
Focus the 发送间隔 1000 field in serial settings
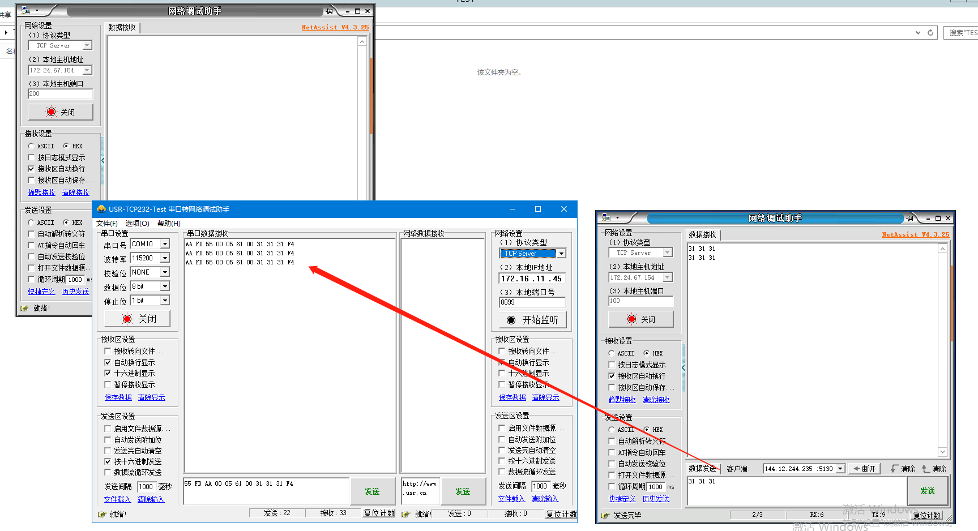pos(146,486)
